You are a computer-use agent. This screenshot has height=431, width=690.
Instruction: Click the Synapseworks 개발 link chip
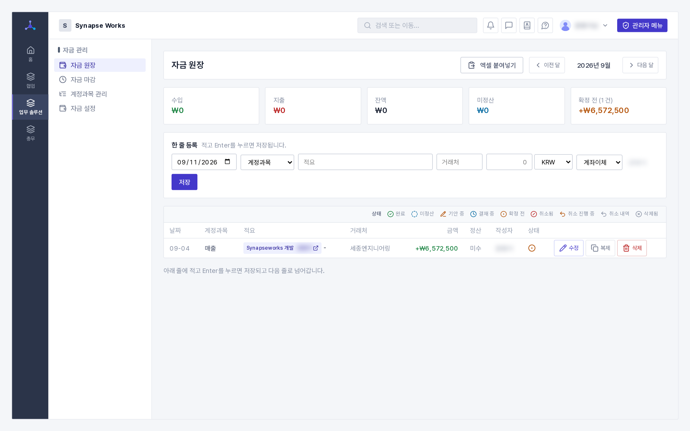click(282, 248)
